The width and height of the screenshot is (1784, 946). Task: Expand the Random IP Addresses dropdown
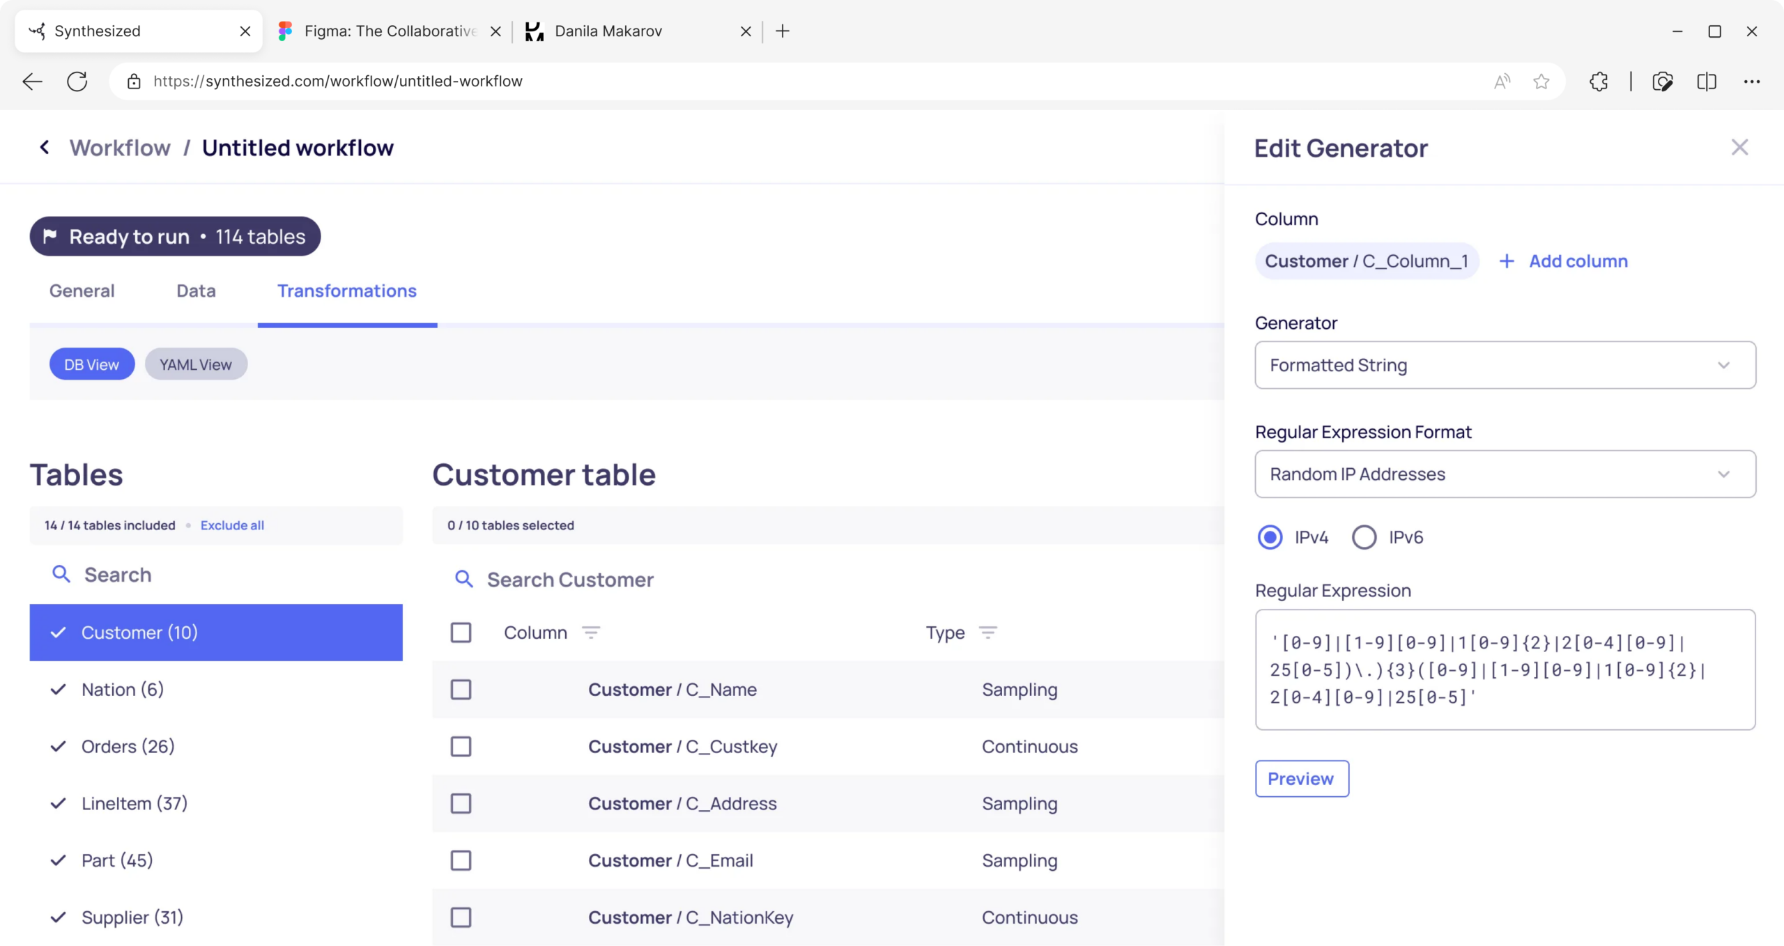pos(1505,474)
